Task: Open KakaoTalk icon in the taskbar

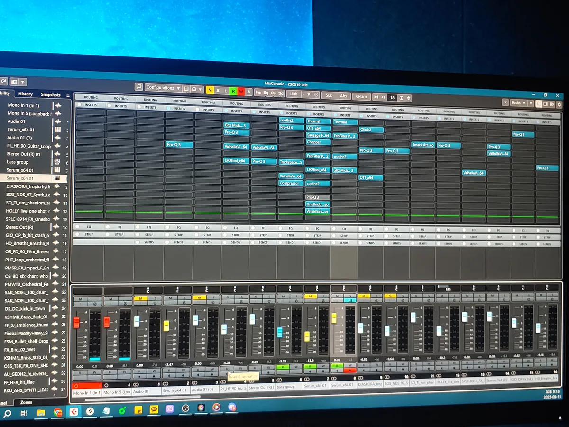Action: [154, 408]
